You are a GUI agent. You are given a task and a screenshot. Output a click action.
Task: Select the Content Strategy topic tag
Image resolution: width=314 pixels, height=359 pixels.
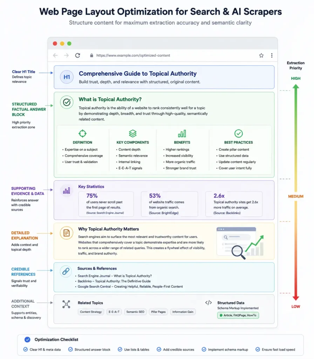(x=91, y=312)
